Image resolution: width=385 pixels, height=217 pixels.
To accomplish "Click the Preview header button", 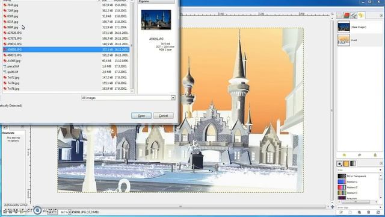I will [156, 2].
